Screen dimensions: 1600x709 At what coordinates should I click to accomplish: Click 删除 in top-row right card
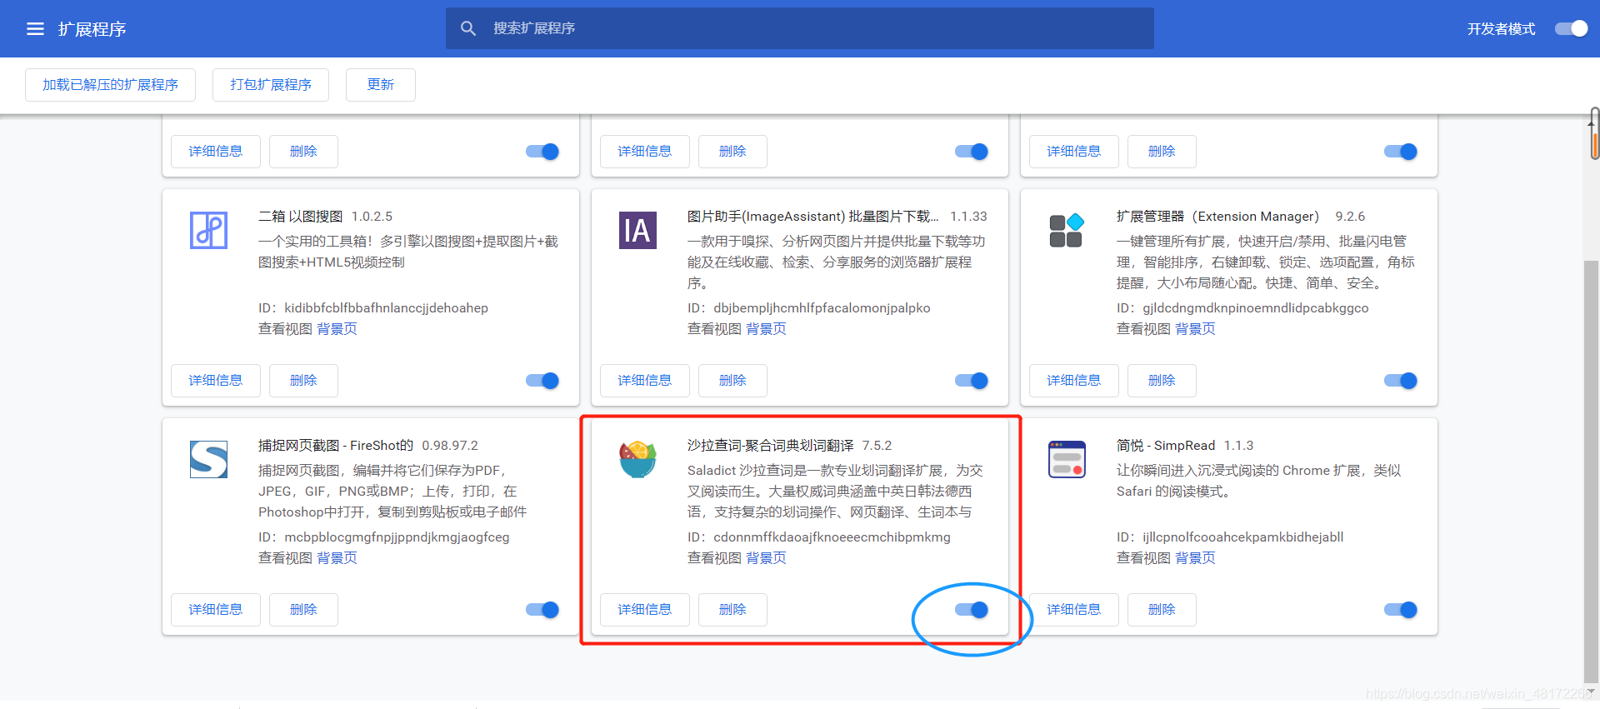click(x=1162, y=152)
